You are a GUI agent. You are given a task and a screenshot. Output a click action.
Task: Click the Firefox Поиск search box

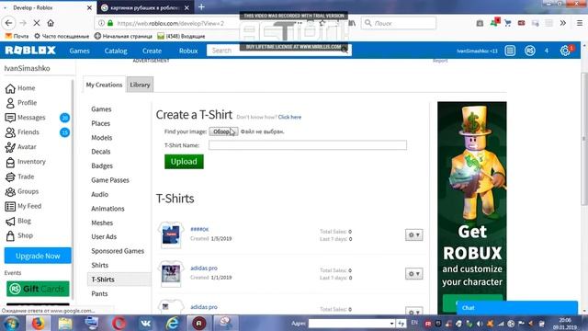point(398,23)
